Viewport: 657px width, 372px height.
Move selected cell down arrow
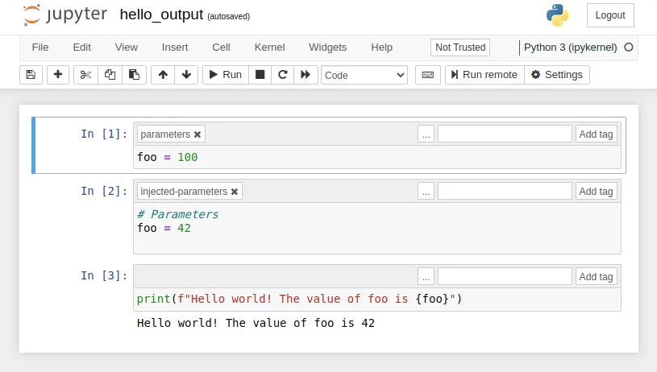186,75
